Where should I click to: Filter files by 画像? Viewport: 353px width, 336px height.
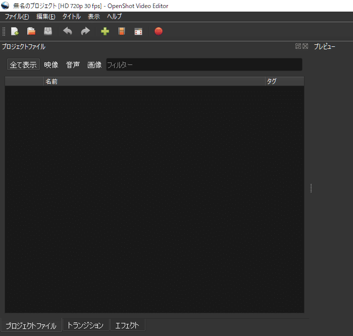tap(94, 64)
